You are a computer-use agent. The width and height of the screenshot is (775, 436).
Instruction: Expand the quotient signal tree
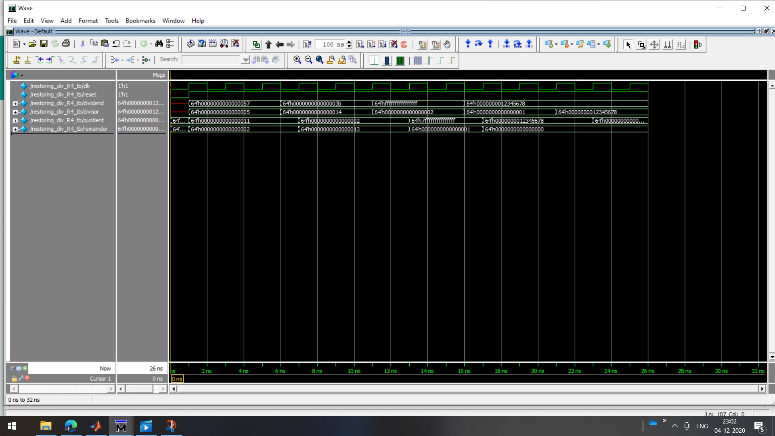coord(15,121)
